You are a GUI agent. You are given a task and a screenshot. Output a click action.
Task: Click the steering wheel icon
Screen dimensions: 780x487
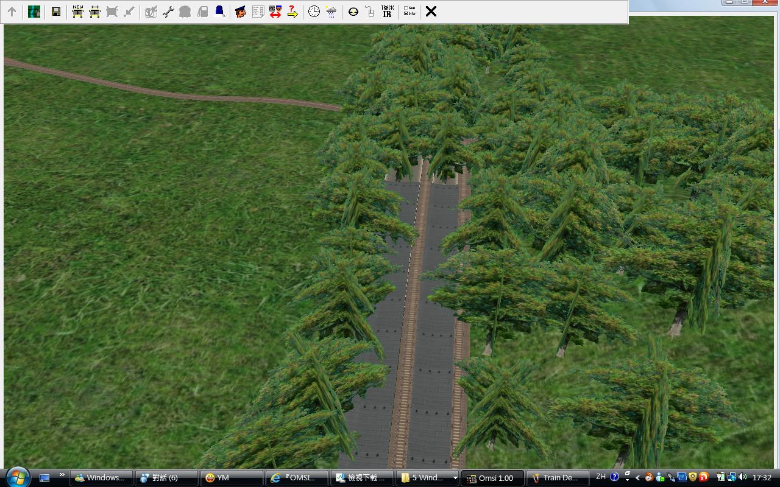coord(353,12)
